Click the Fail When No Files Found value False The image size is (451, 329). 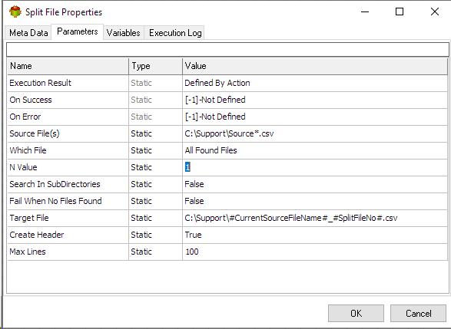(x=315, y=201)
